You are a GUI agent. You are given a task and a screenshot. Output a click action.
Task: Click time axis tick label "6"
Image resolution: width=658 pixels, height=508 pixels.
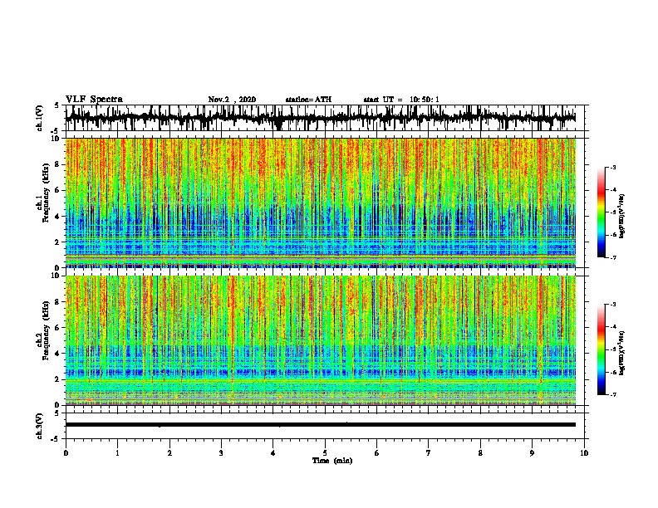tap(377, 453)
